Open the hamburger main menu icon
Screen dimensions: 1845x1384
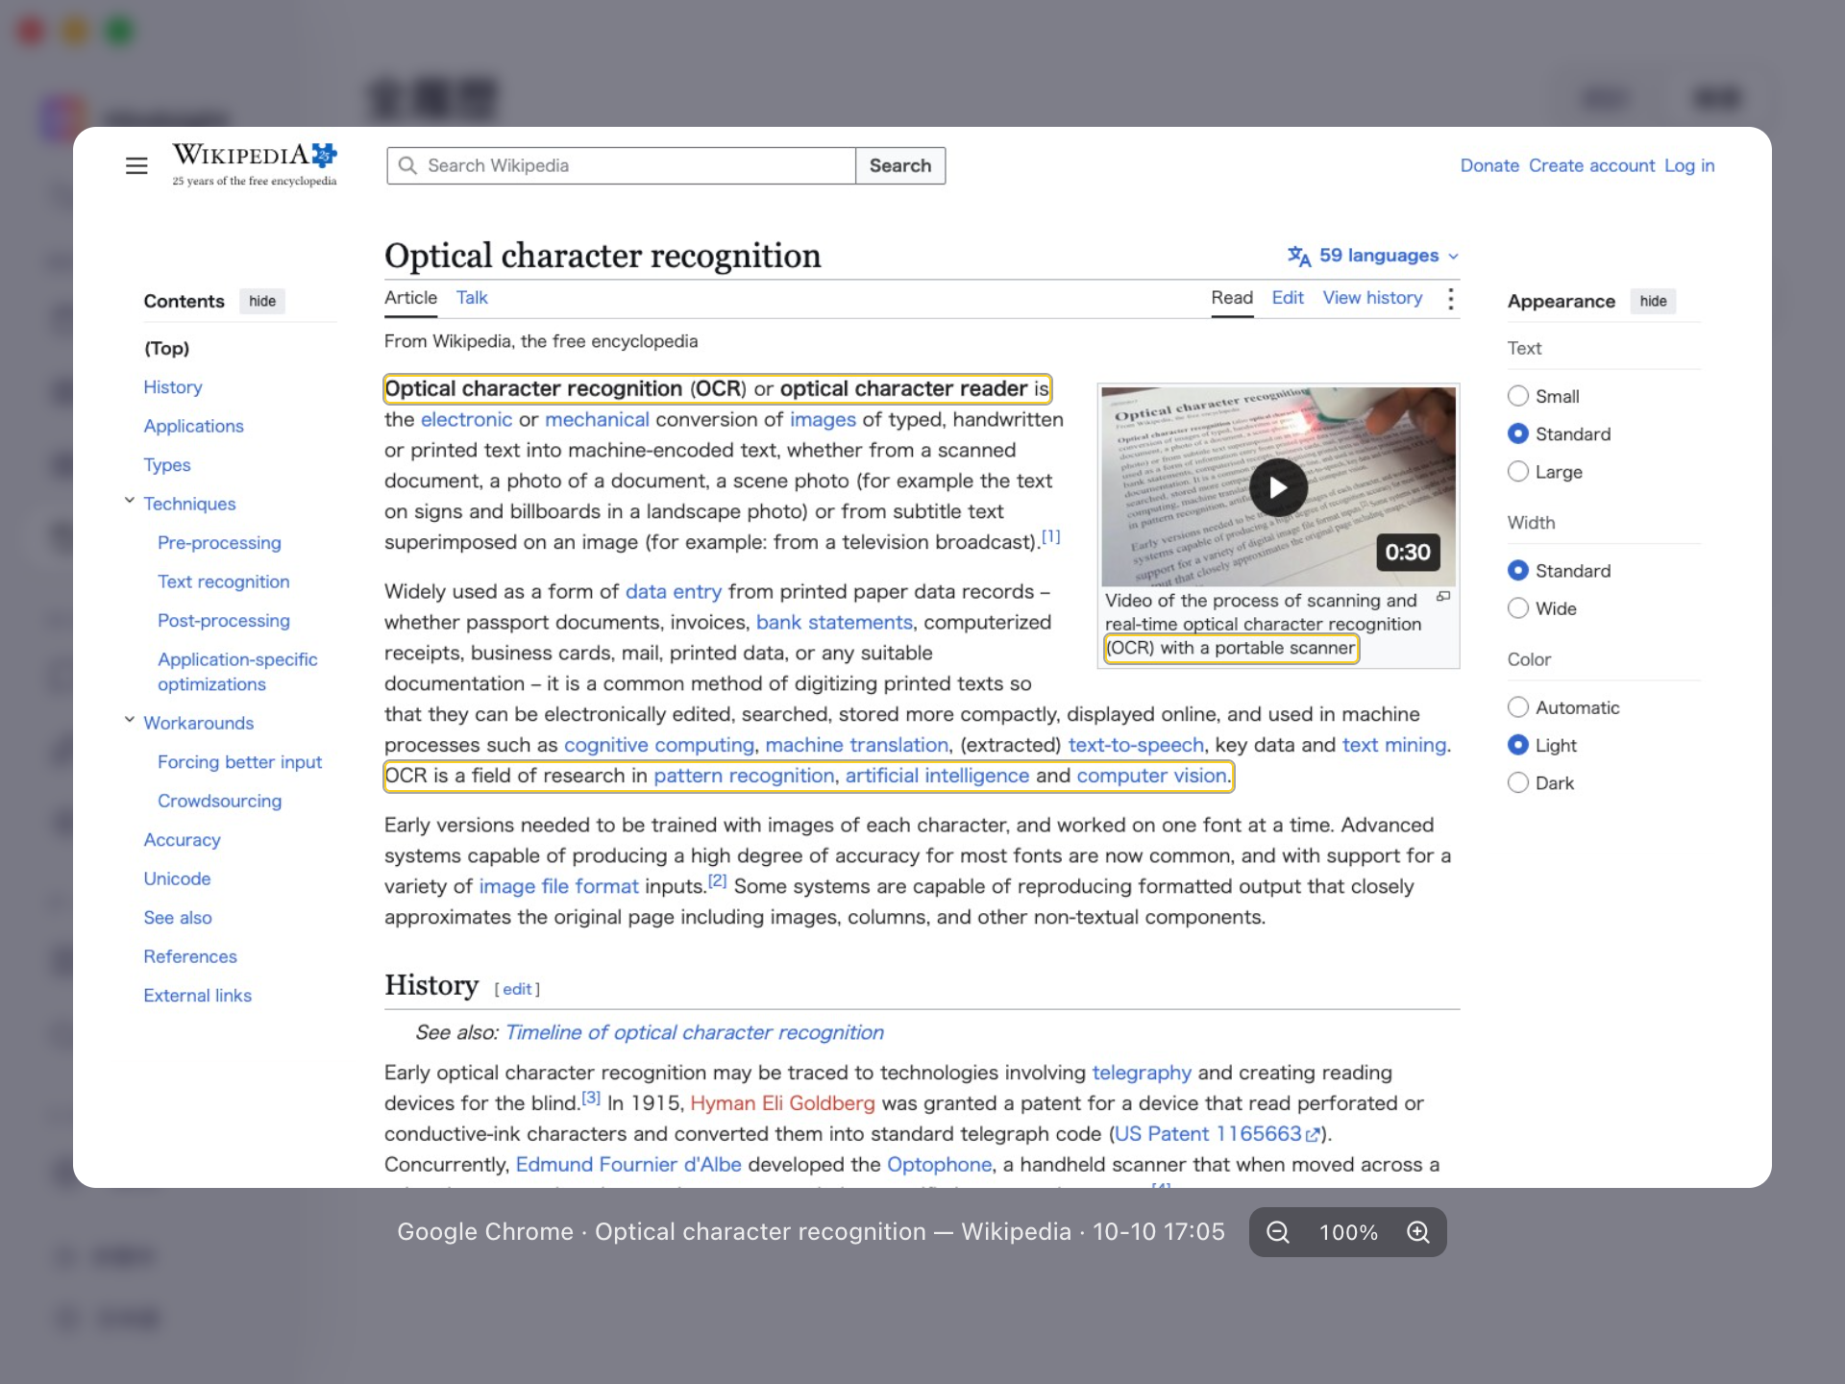point(136,165)
